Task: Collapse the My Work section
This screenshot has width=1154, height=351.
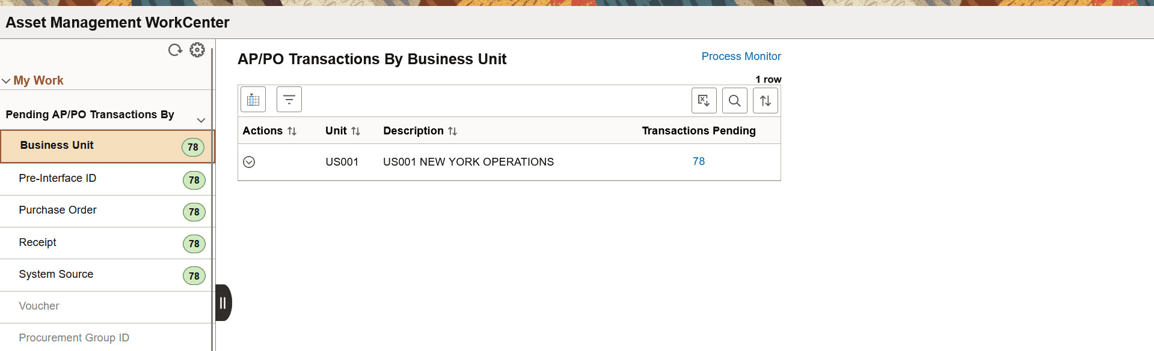Action: [6, 80]
